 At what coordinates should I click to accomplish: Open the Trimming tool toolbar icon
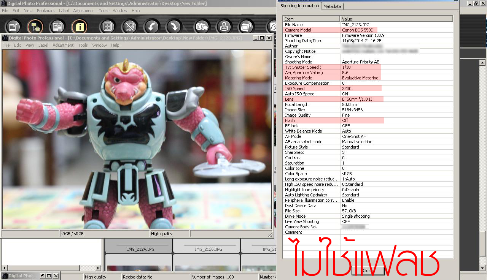point(246,27)
